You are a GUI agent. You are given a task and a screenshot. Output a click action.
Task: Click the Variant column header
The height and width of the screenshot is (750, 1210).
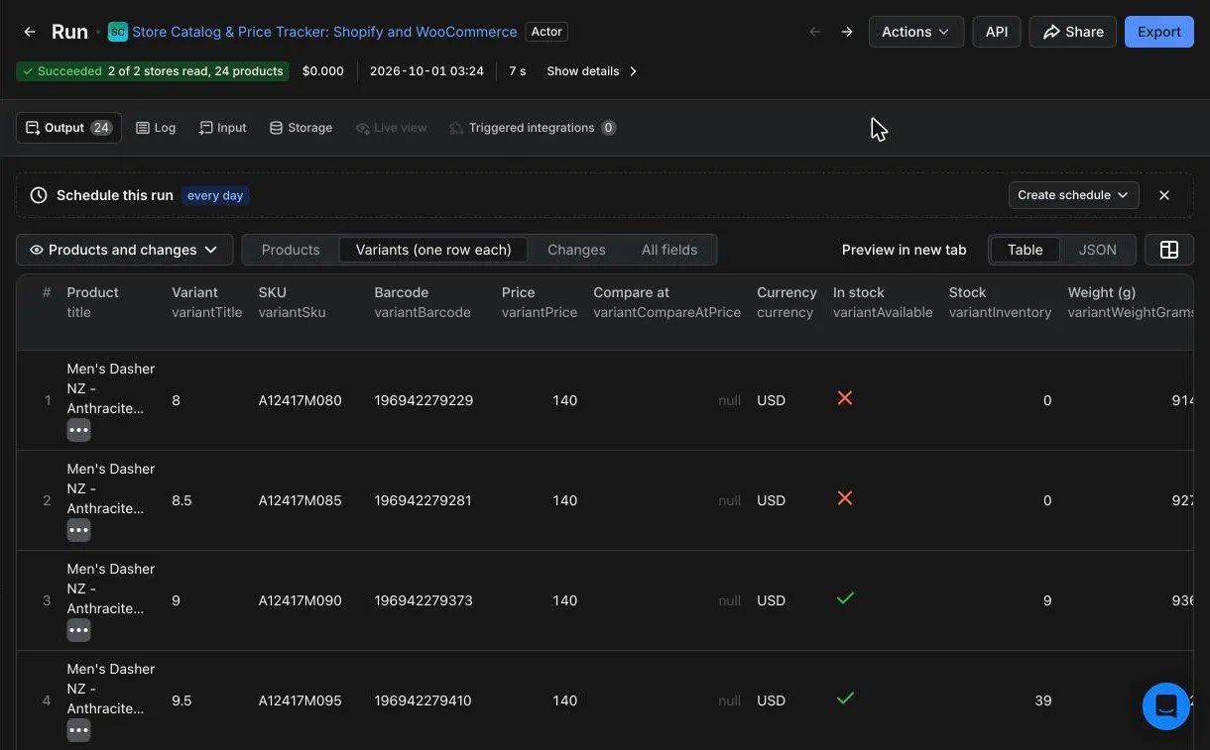[x=206, y=302]
